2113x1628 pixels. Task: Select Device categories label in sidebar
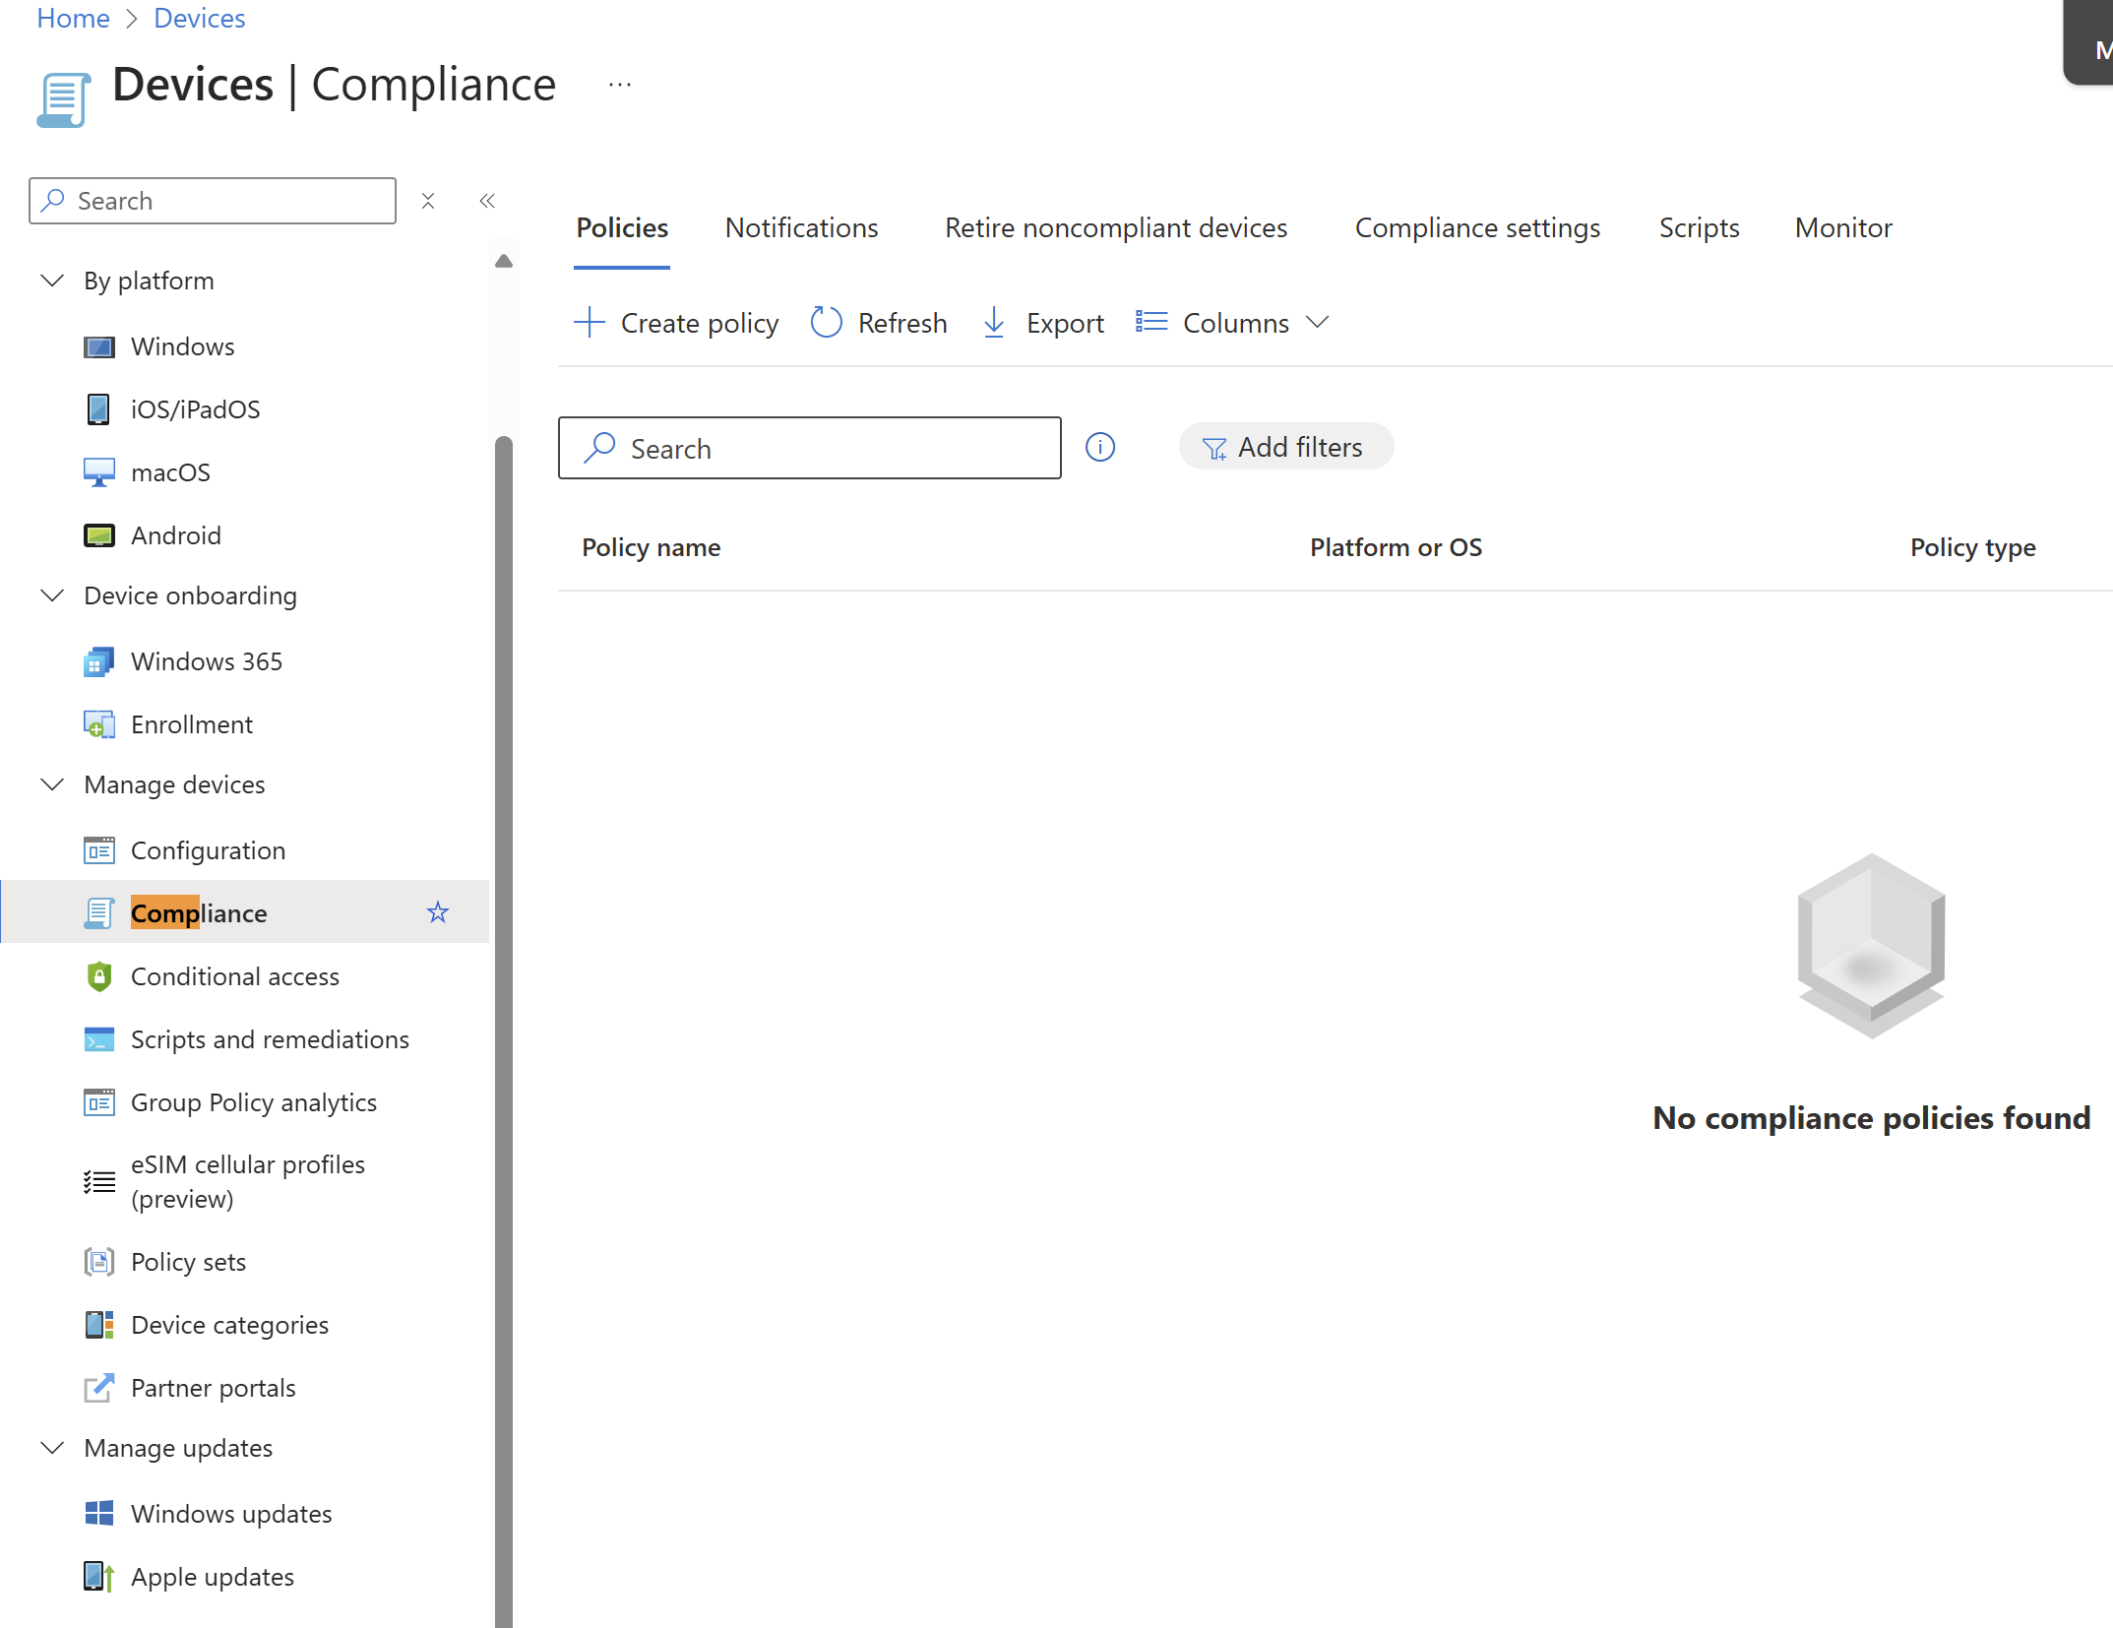pyautogui.click(x=229, y=1325)
